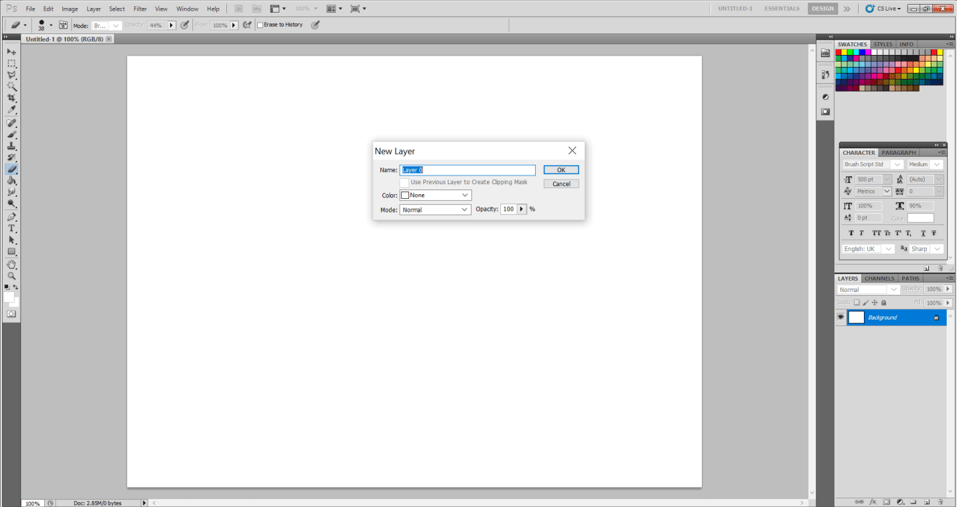Open the layer blend mode dropdown Normal
The width and height of the screenshot is (957, 507).
pos(869,289)
